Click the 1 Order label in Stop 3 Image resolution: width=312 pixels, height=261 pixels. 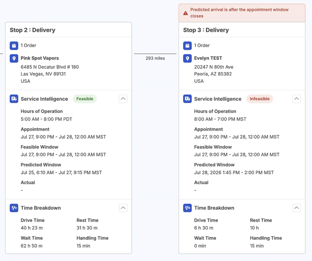click(x=202, y=46)
